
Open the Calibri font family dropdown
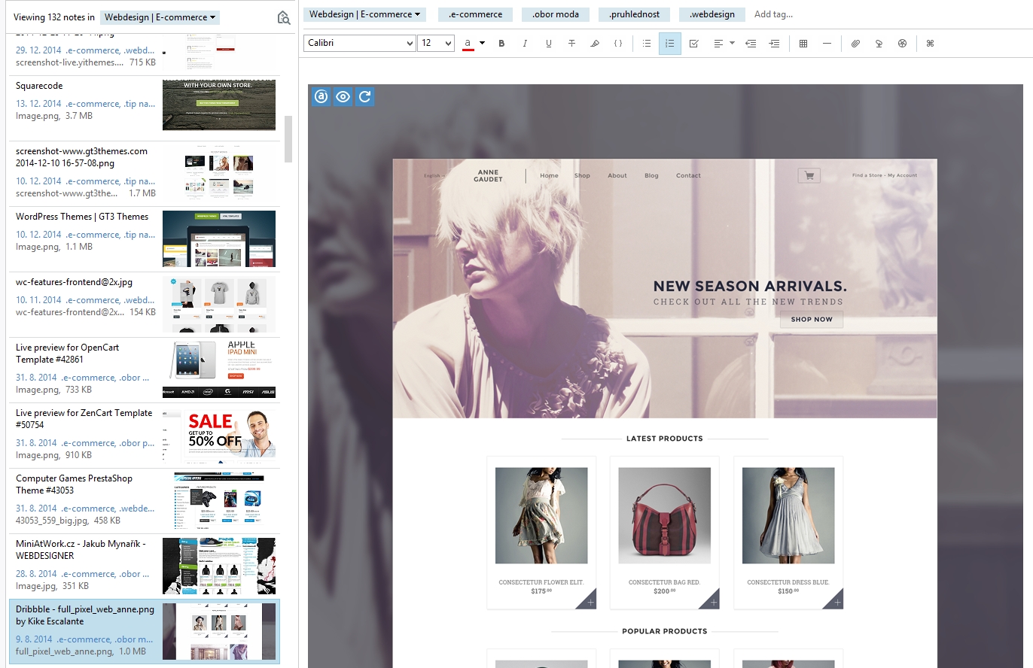coord(359,43)
